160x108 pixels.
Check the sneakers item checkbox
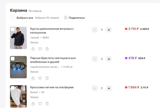click(13, 88)
